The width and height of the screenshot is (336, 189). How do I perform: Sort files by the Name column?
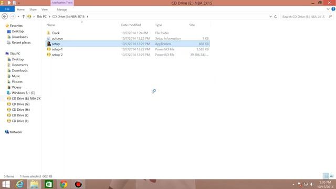(x=50, y=25)
